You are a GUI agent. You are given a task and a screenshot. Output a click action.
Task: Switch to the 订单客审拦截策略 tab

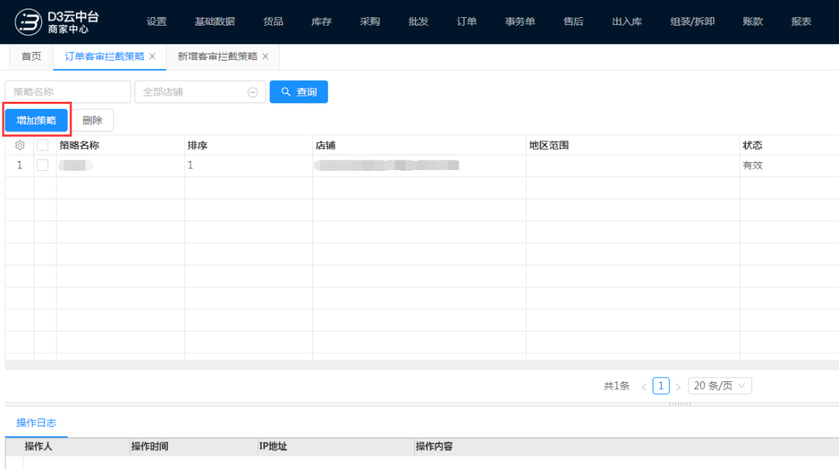tap(104, 57)
